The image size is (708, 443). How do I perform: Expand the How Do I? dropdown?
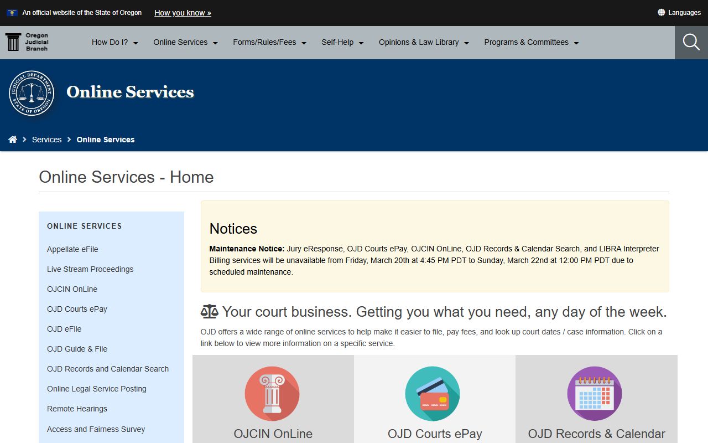[x=114, y=43]
